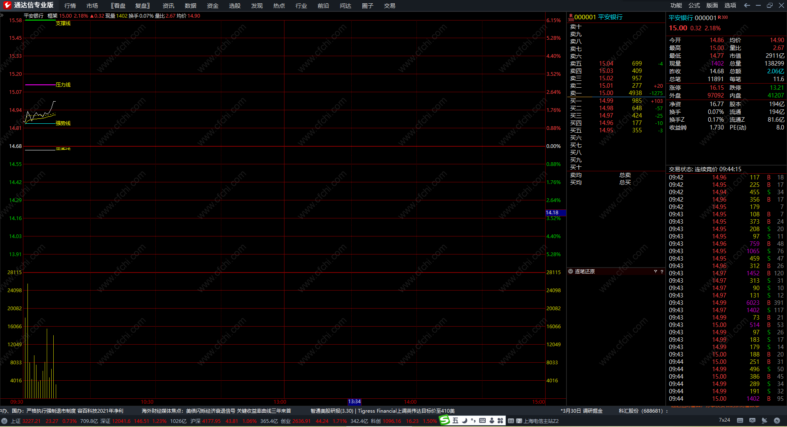This screenshot has width=787, height=427.
Task: Toggle the moon night-mode icon
Action: pos(465,420)
